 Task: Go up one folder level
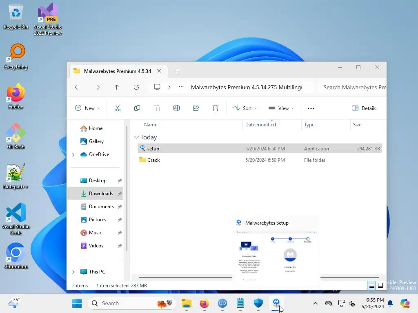click(x=116, y=87)
